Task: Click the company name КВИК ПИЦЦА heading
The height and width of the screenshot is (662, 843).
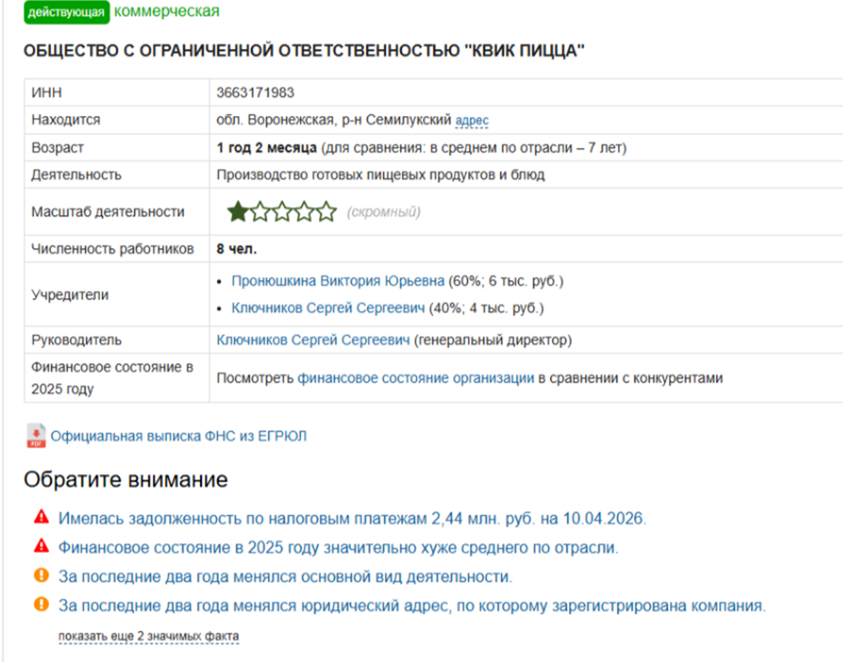Action: point(304,51)
